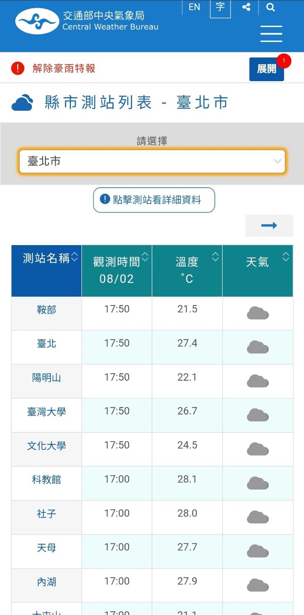Expand the alerts with 展開 button
Screen dimensions: 304x615
pos(266,69)
